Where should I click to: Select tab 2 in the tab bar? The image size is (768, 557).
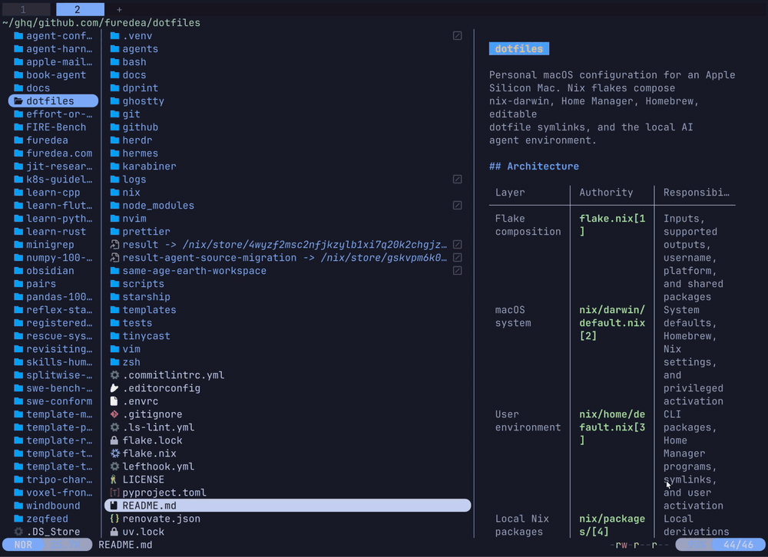click(80, 9)
